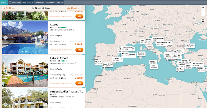The width and height of the screenshot is (207, 108).
Task: Toggle the All inclusive checkbox
Action: point(10,2)
